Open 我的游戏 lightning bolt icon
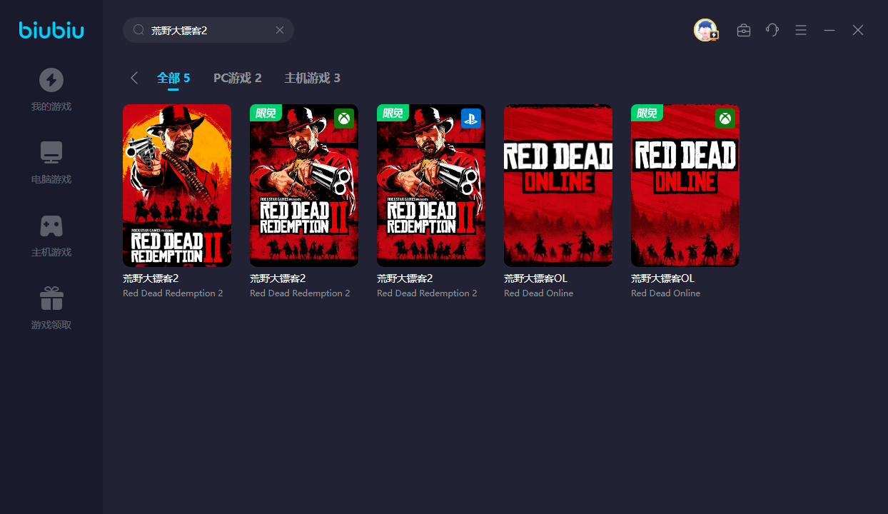Screen dimensions: 888x514 click(x=51, y=80)
